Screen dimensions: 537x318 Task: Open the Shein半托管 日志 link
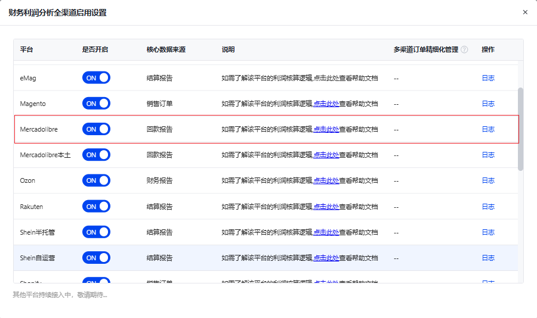click(x=488, y=232)
